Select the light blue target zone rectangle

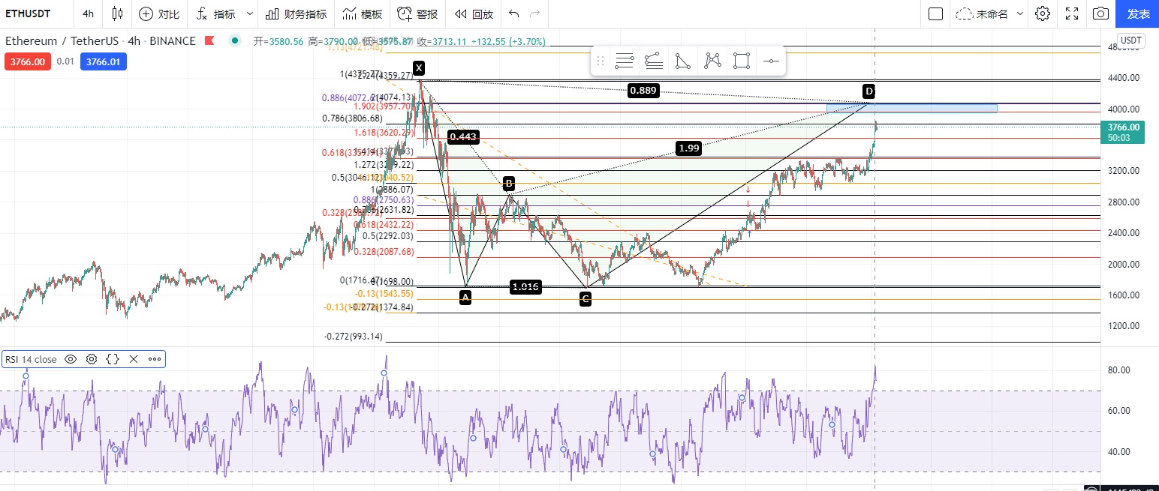(x=911, y=109)
